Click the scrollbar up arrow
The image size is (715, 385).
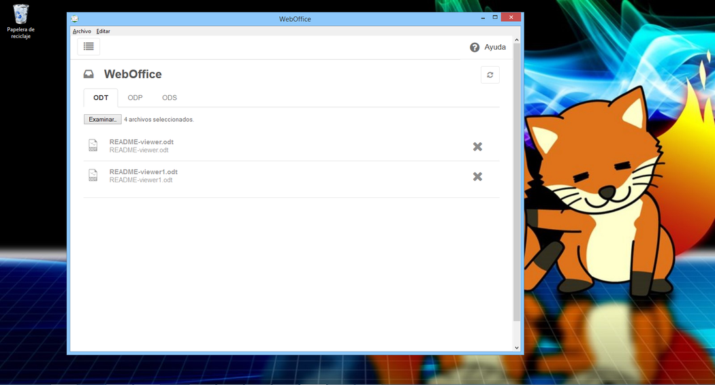coord(516,40)
